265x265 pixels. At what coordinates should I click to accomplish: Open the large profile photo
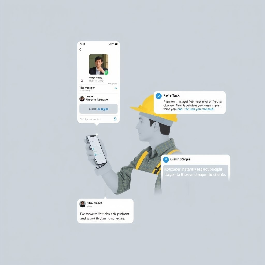click(x=99, y=64)
